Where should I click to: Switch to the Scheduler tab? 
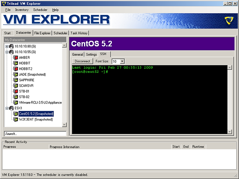(60, 33)
